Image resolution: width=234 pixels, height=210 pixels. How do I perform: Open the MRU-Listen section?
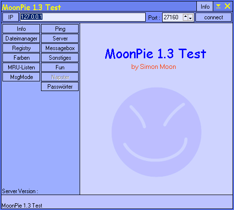point(21,67)
